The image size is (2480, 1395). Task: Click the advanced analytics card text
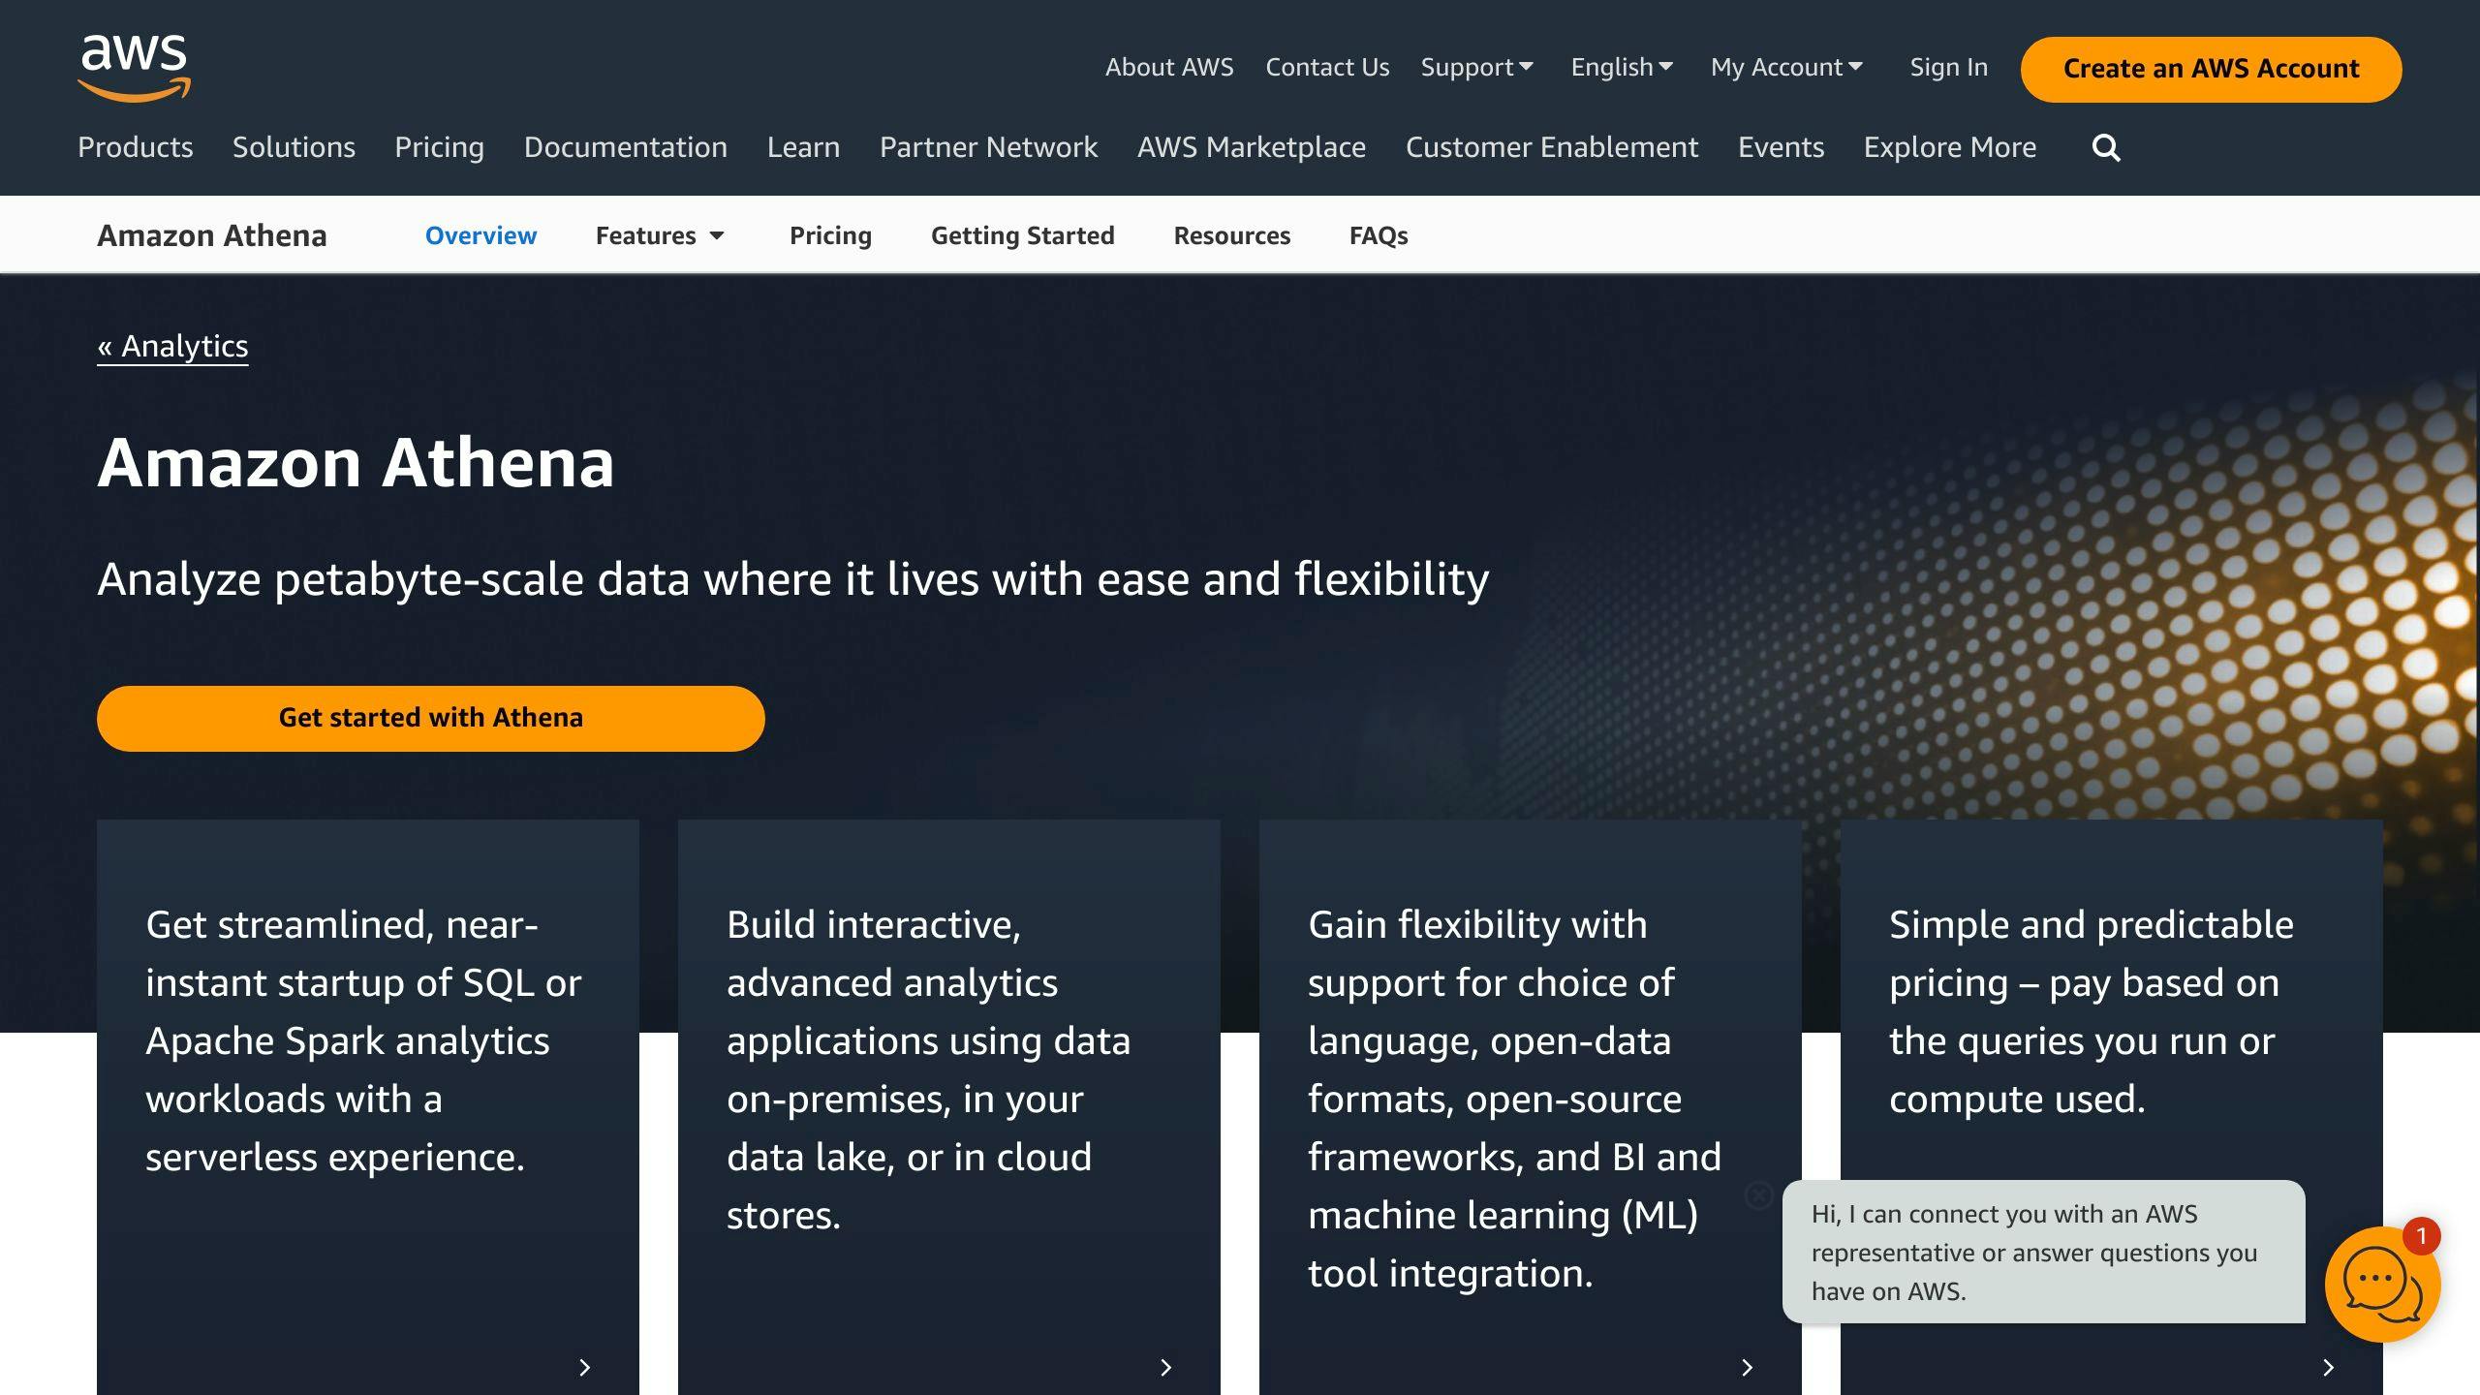click(928, 1069)
